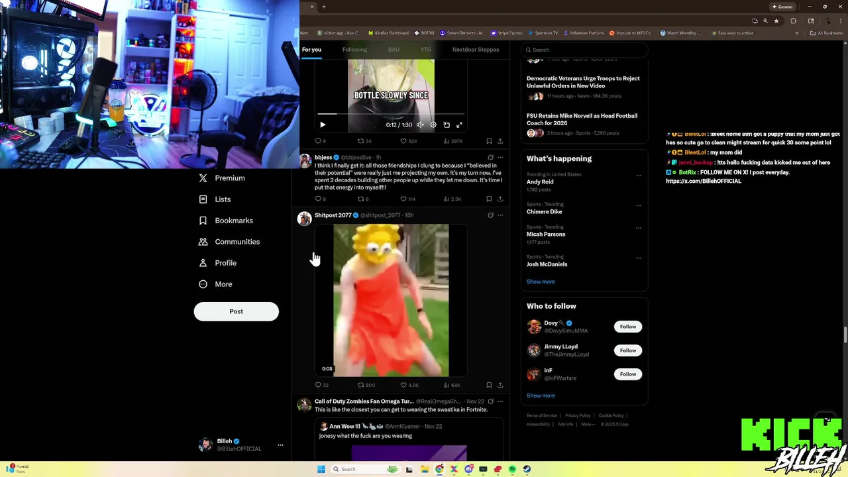The image size is (848, 477).
Task: Open the KickBot Dashboard bookmark
Action: [x=388, y=32]
